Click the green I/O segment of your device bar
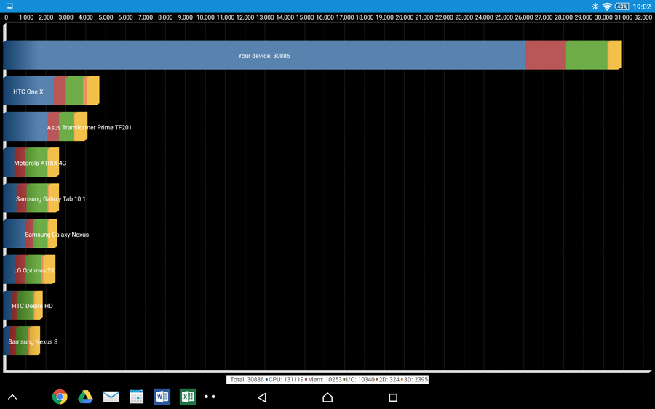The height and width of the screenshot is (409, 655). (x=587, y=55)
